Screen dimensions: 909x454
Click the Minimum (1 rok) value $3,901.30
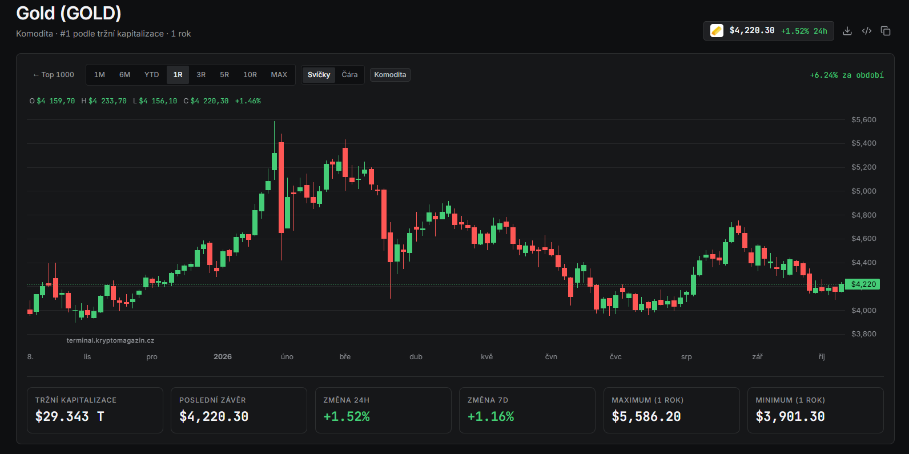(x=790, y=417)
